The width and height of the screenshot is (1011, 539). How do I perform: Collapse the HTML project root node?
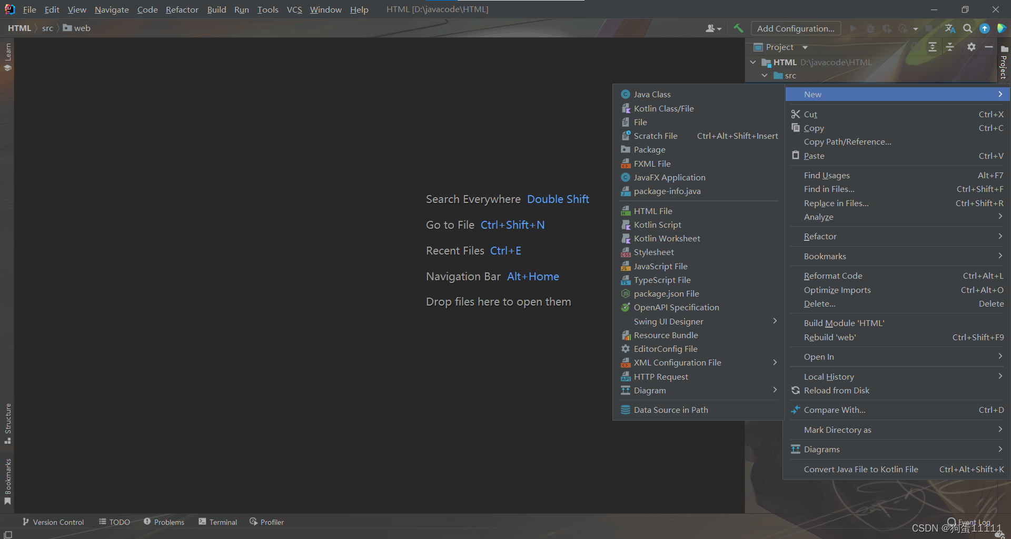click(753, 62)
